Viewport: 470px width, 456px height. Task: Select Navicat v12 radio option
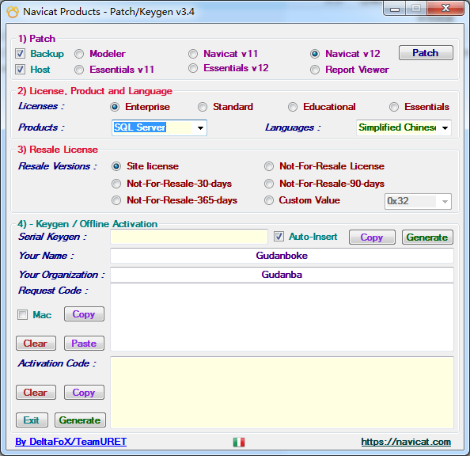(315, 54)
